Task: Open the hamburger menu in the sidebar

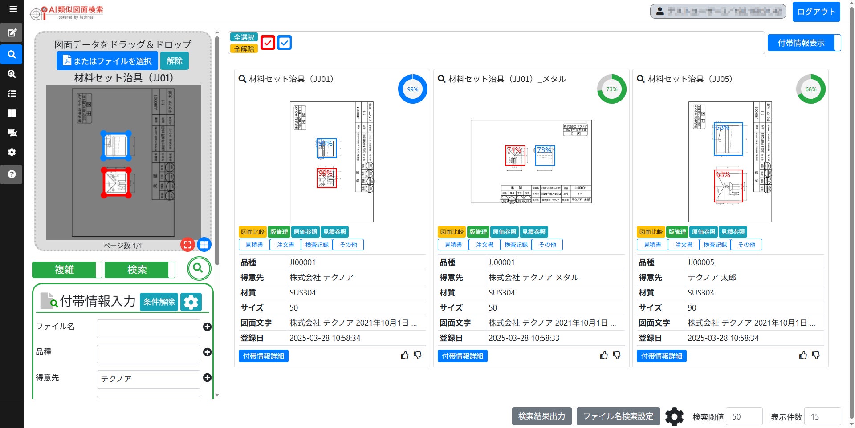Action: point(12,9)
